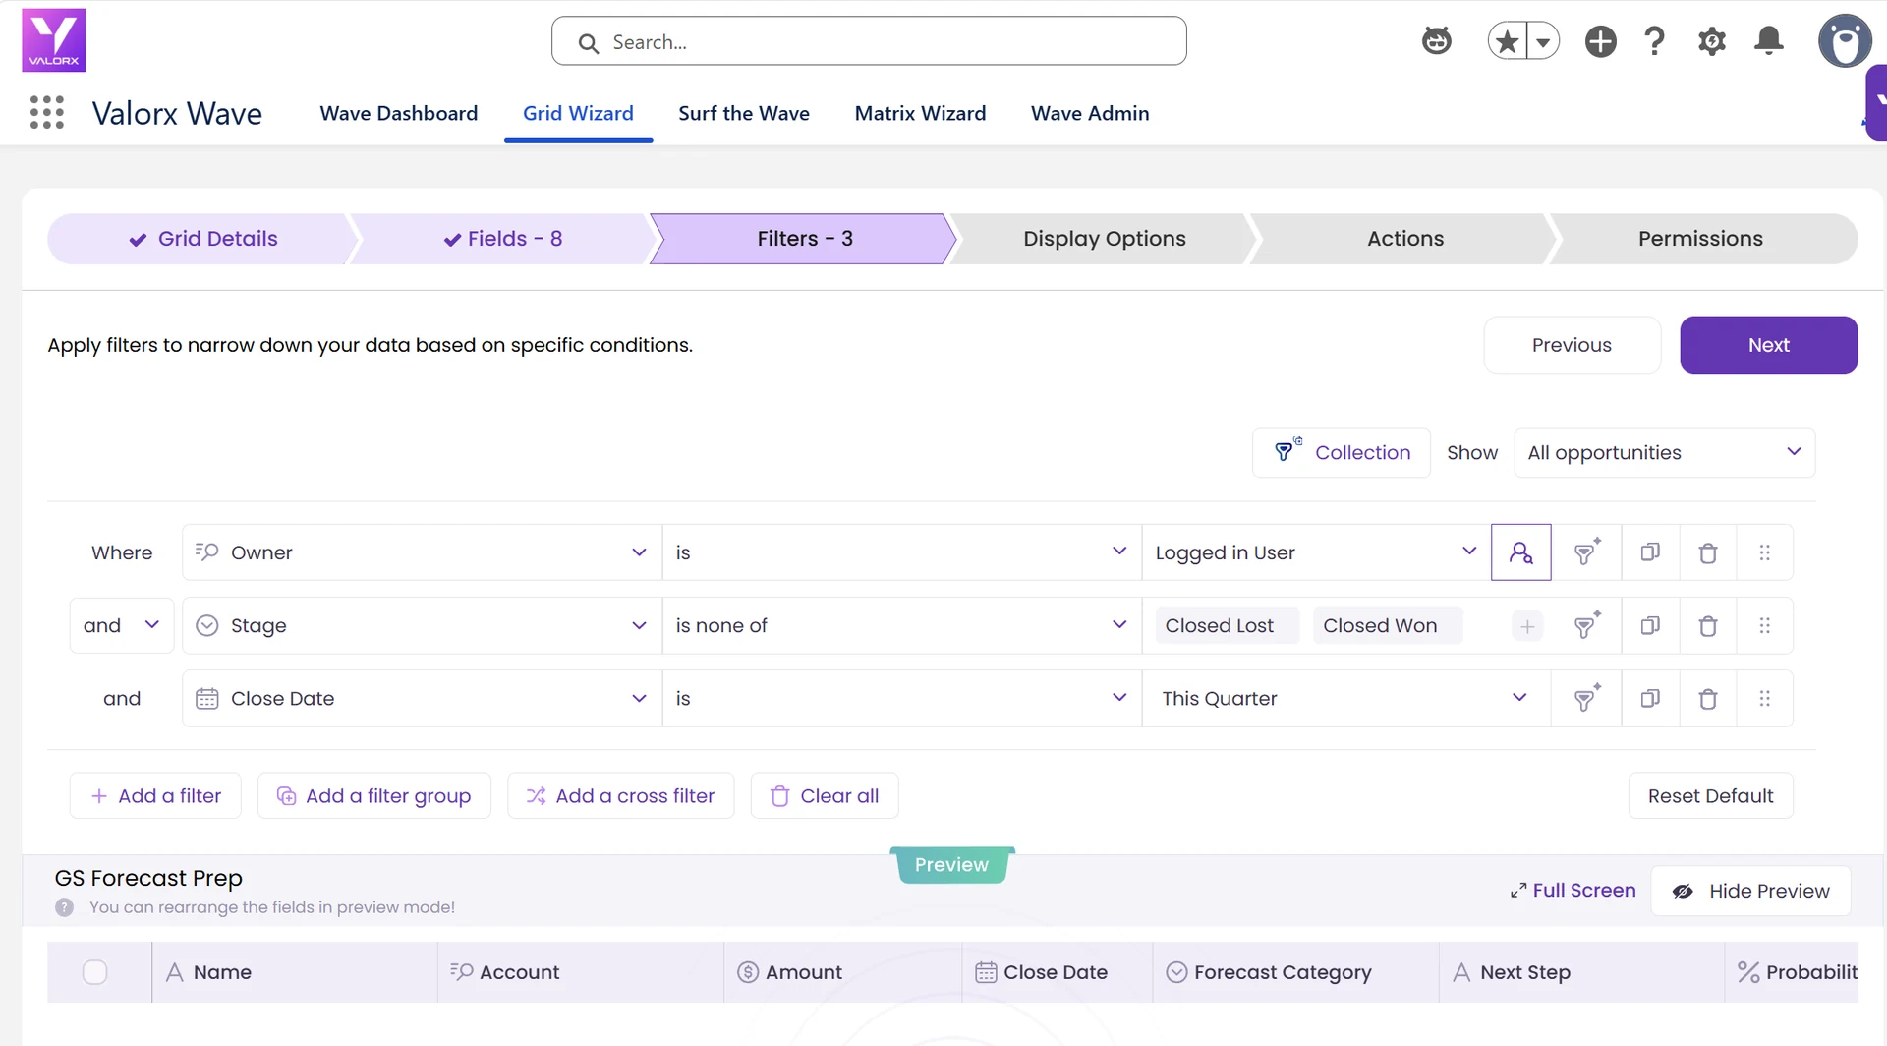
Task: Duplicate the Stage filter row
Action: [x=1650, y=625]
